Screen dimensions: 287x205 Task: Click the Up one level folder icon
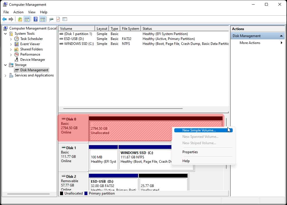pos(20,19)
